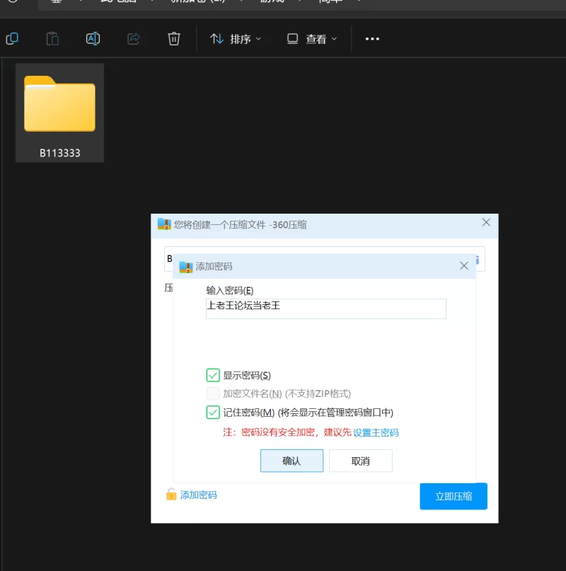Click the paste icon in Explorer toolbar
The height and width of the screenshot is (571, 566).
pyautogui.click(x=52, y=39)
